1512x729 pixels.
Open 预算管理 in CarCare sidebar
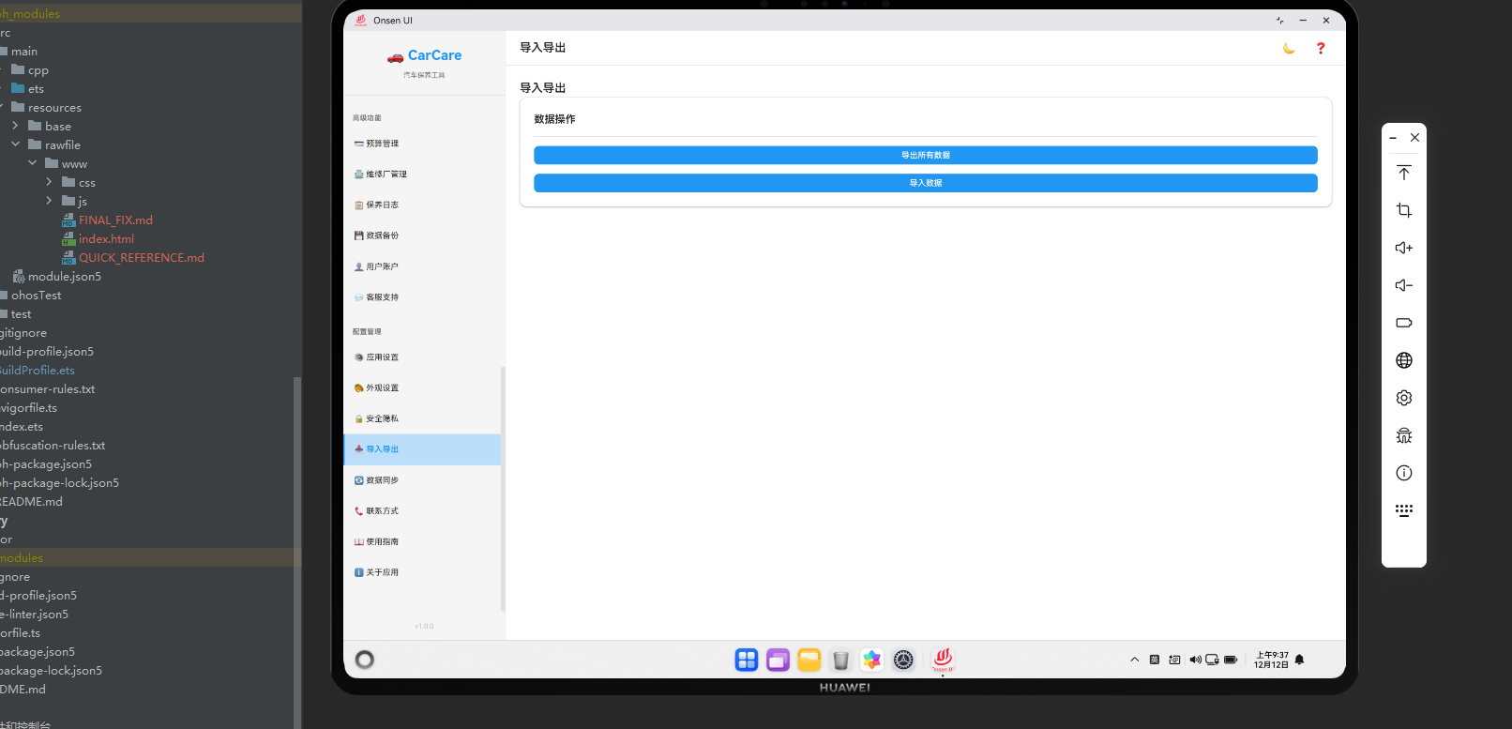(x=422, y=144)
